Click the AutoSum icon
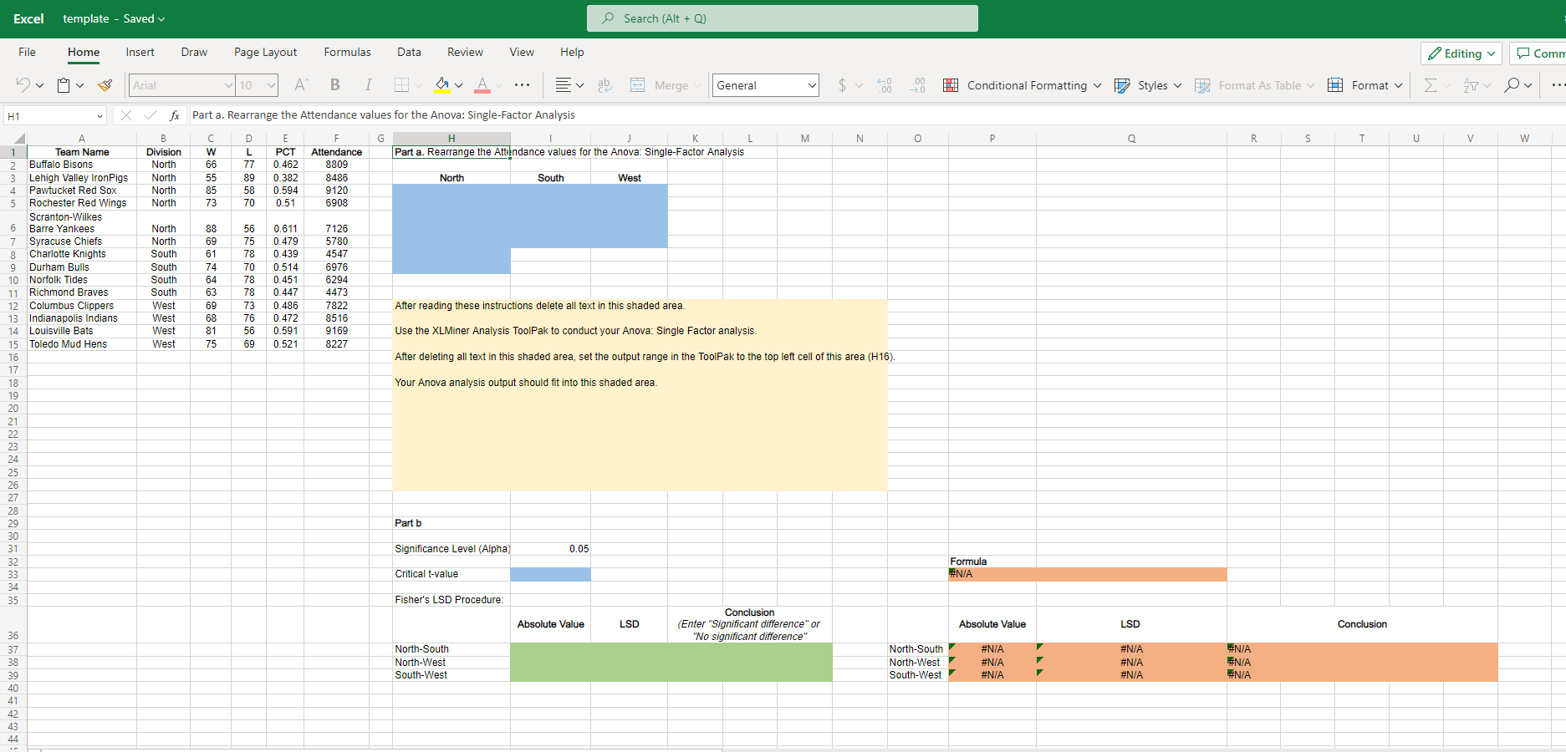 pyautogui.click(x=1430, y=84)
